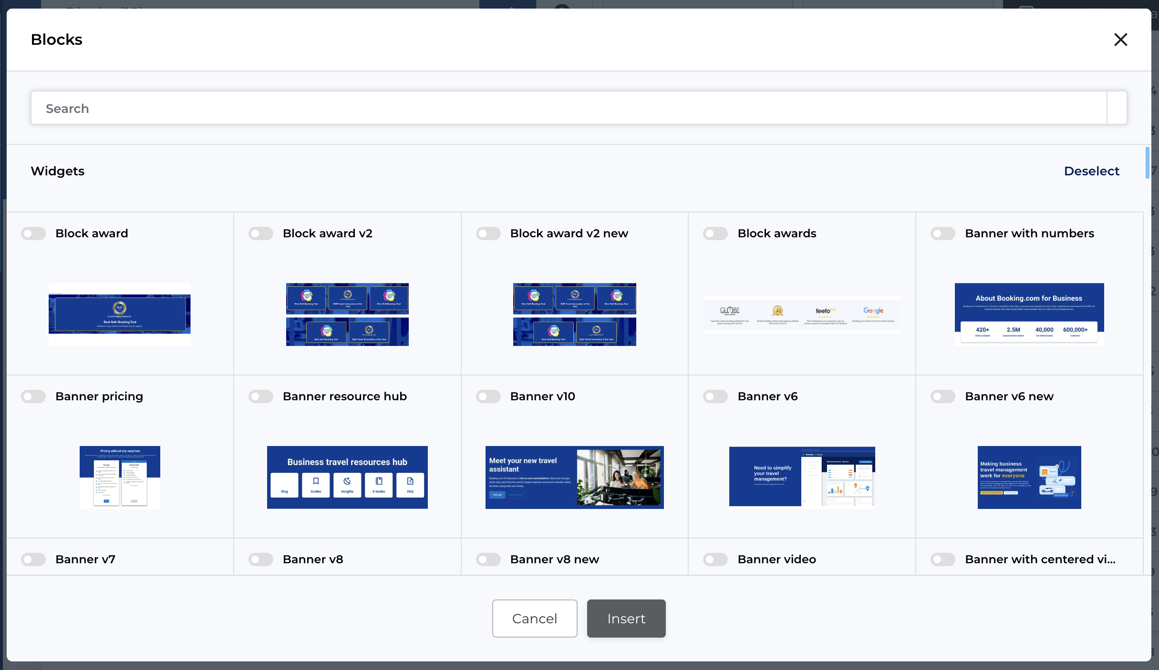Screen dimensions: 1159x670
Task: Select the Banner v10 preview thumbnail
Action: (574, 477)
